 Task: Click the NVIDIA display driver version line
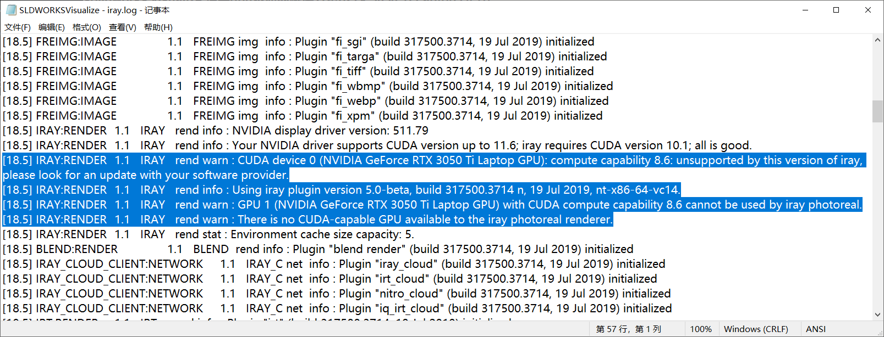tap(329, 131)
